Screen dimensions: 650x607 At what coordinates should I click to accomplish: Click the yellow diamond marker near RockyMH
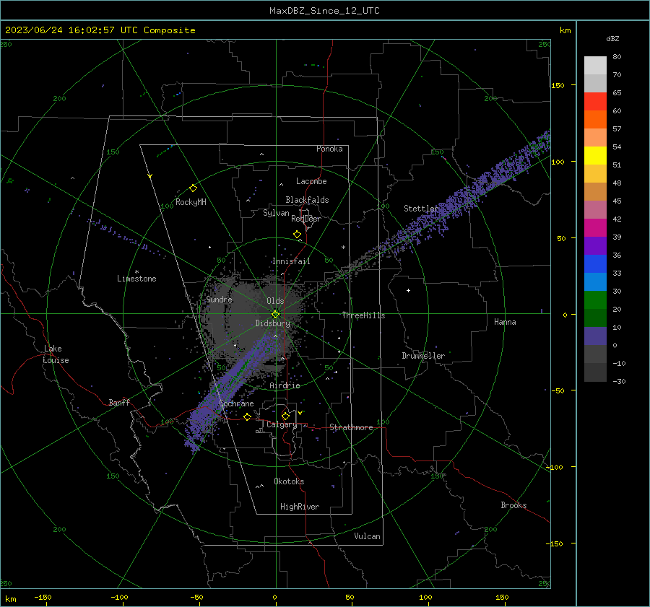coord(193,188)
